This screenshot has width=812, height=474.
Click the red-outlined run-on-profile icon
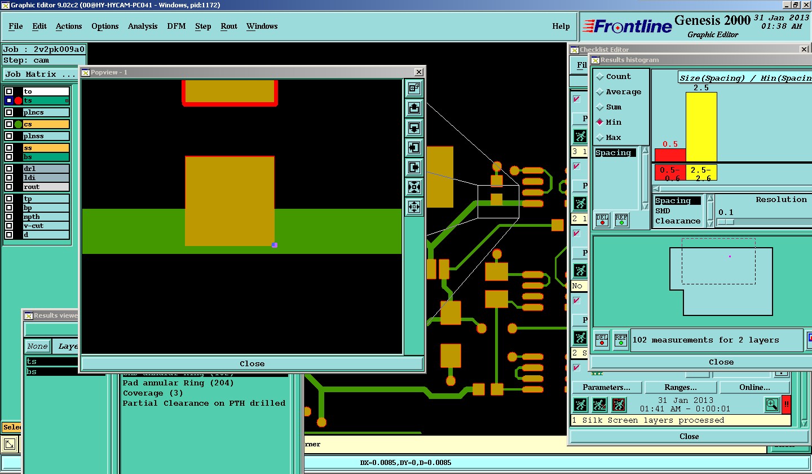(619, 405)
